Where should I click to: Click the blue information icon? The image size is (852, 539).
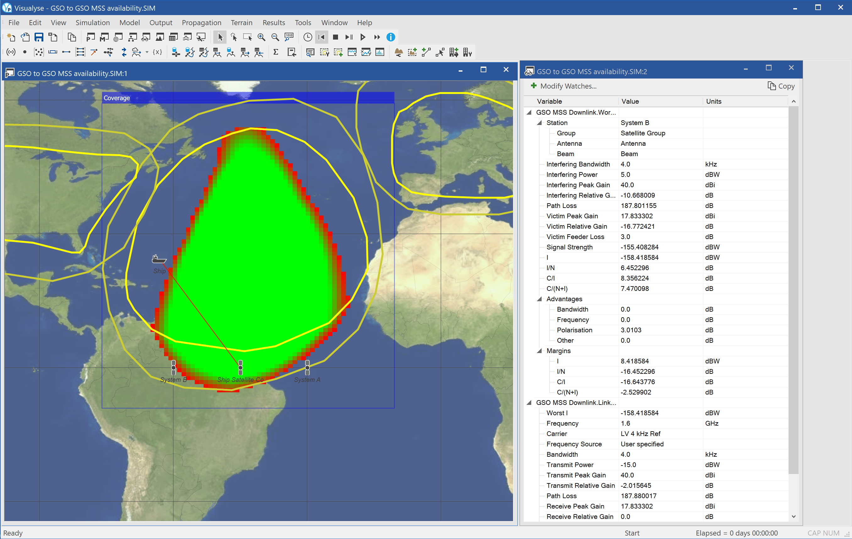[x=390, y=37]
